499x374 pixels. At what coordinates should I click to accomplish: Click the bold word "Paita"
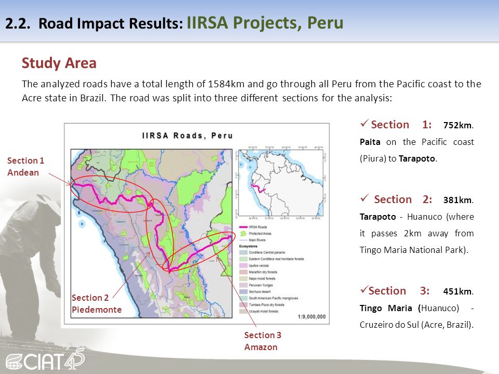click(x=370, y=142)
